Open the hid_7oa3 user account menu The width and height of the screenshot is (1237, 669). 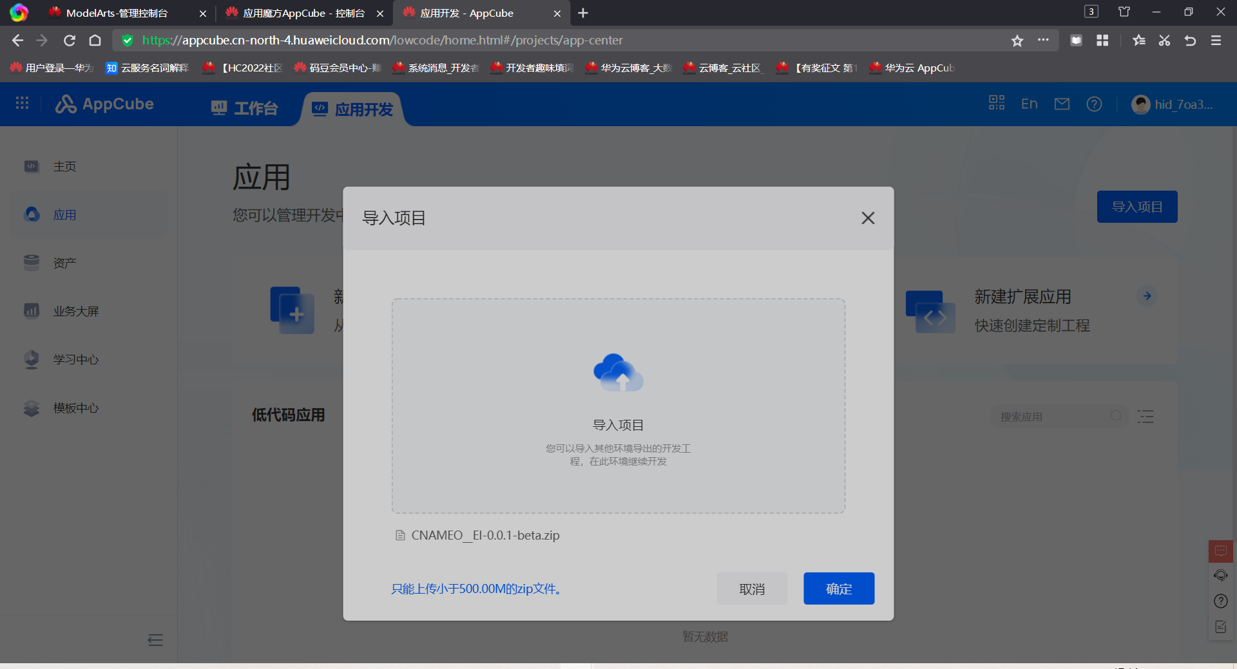(x=1173, y=104)
